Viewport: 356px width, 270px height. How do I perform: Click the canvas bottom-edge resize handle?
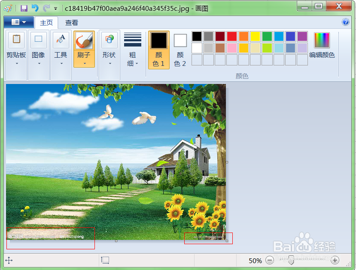point(116,241)
